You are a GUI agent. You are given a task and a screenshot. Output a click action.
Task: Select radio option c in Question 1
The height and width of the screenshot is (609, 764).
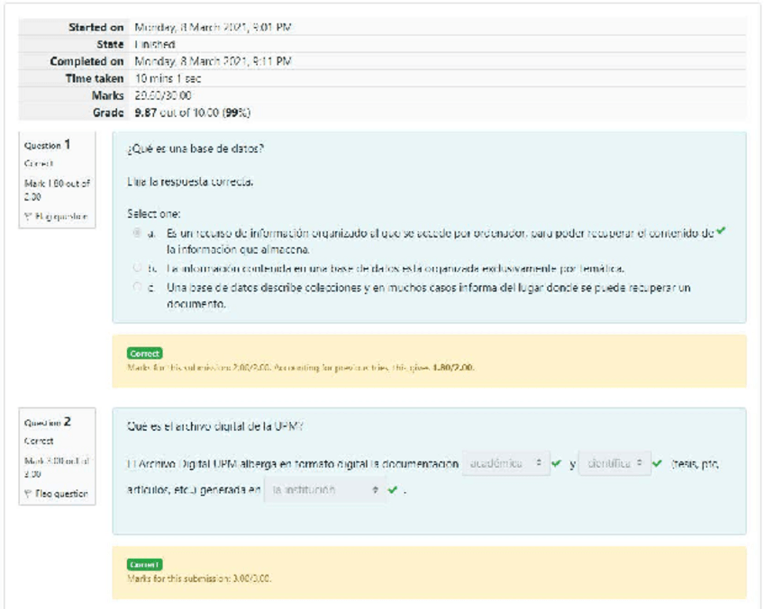click(138, 287)
